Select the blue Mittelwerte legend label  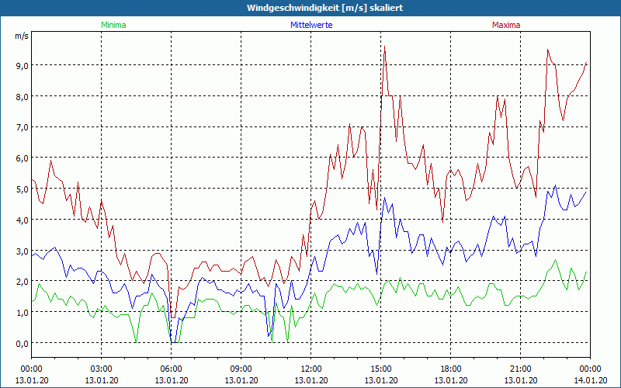point(311,25)
